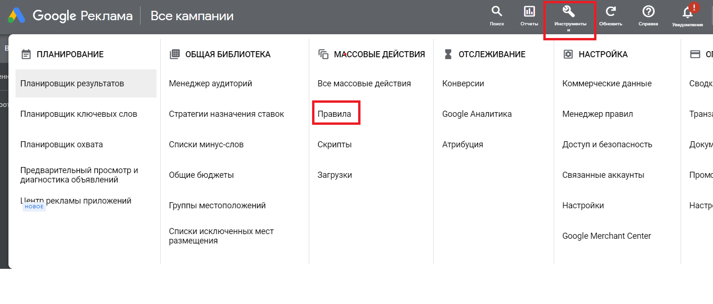Open Планировщик ключевых слов
This screenshot has width=713, height=304.
click(78, 114)
